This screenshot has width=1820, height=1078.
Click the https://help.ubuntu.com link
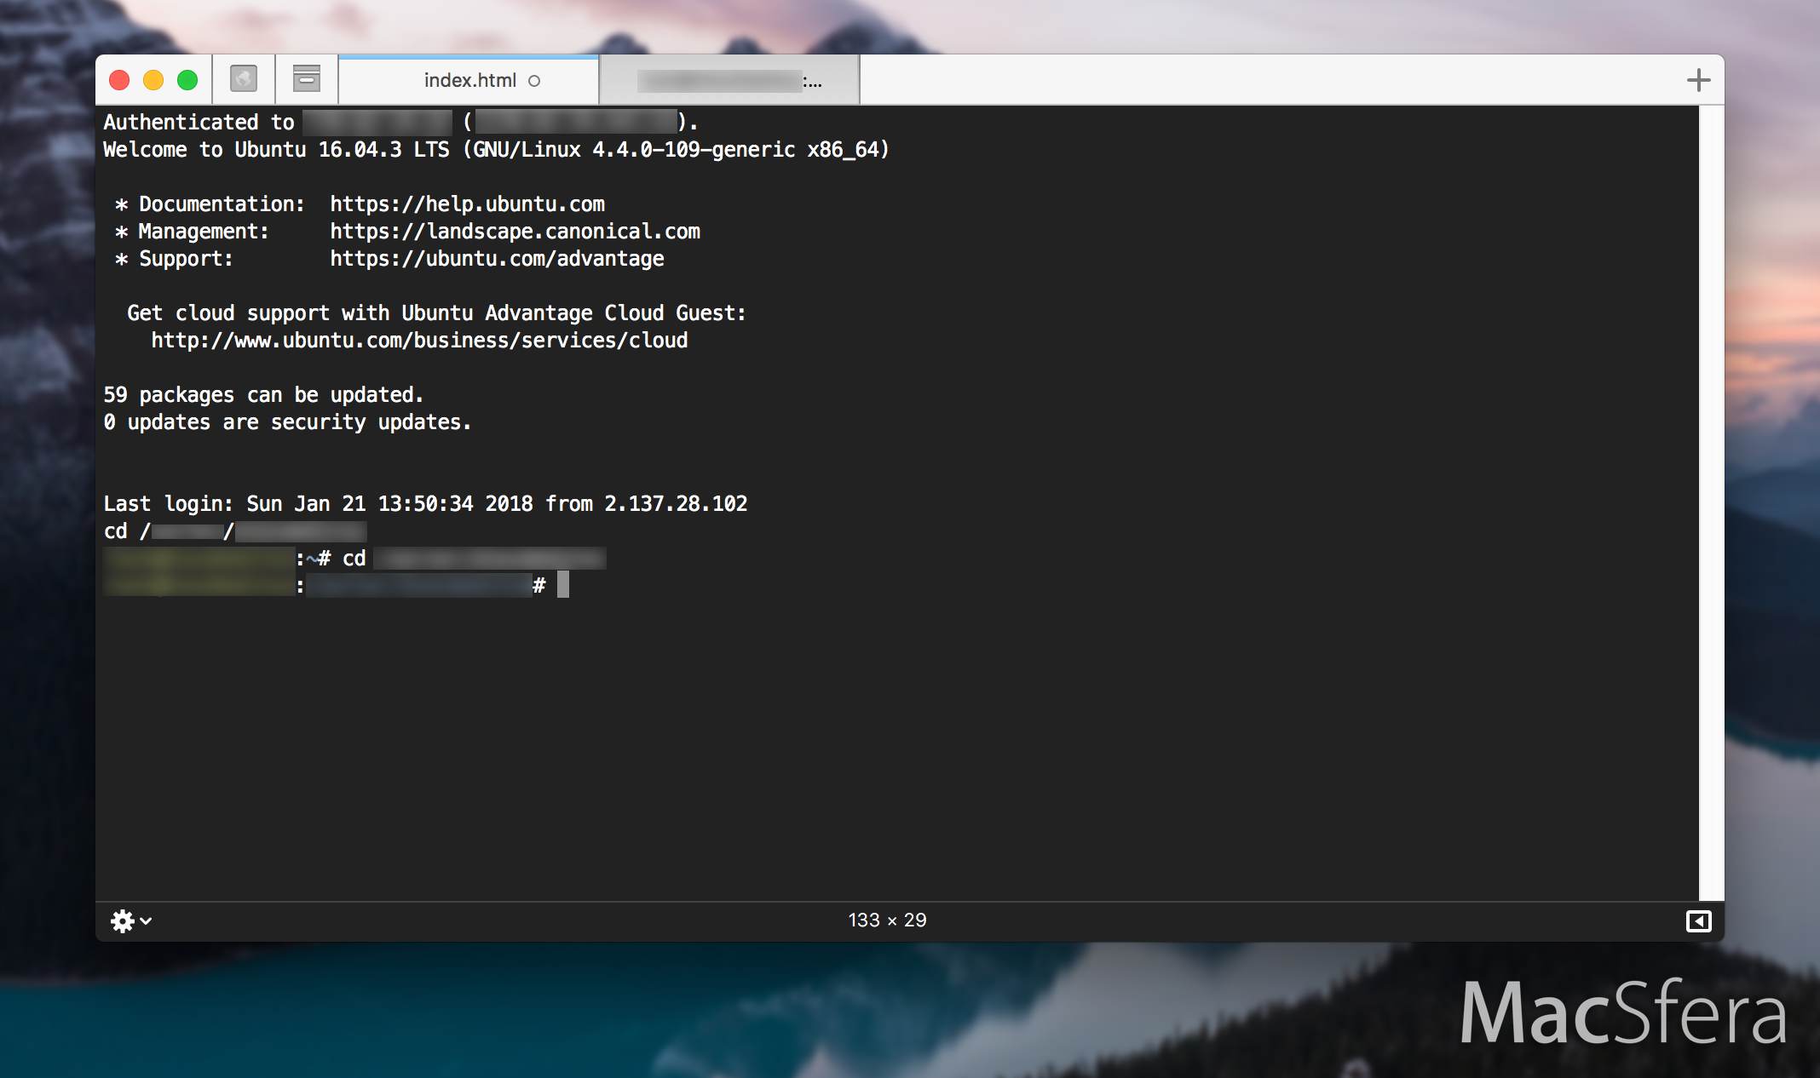point(467,204)
